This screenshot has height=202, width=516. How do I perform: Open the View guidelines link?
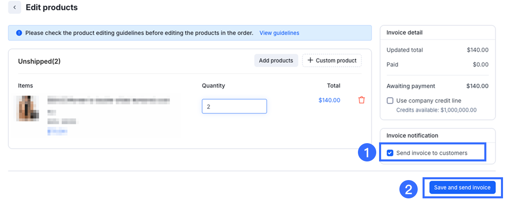[x=279, y=33]
